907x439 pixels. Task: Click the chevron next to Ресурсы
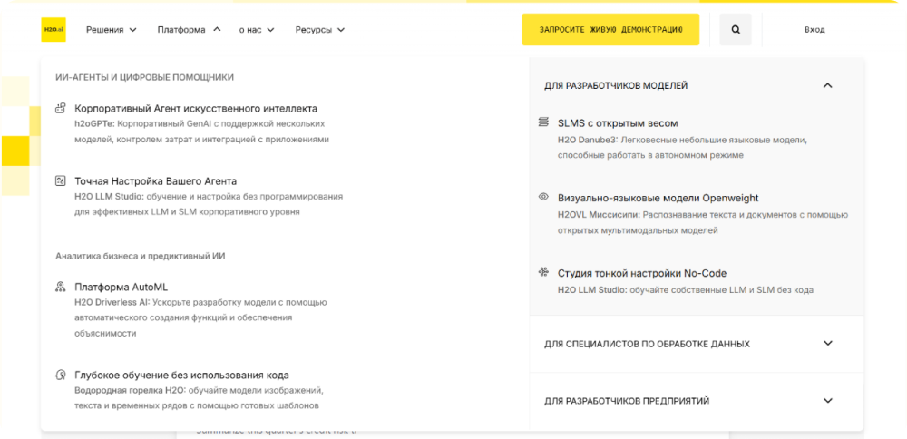pos(341,30)
